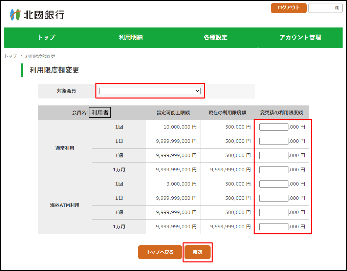
Task: Focus 通常利用 1回 new limit field
Action: (x=274, y=127)
